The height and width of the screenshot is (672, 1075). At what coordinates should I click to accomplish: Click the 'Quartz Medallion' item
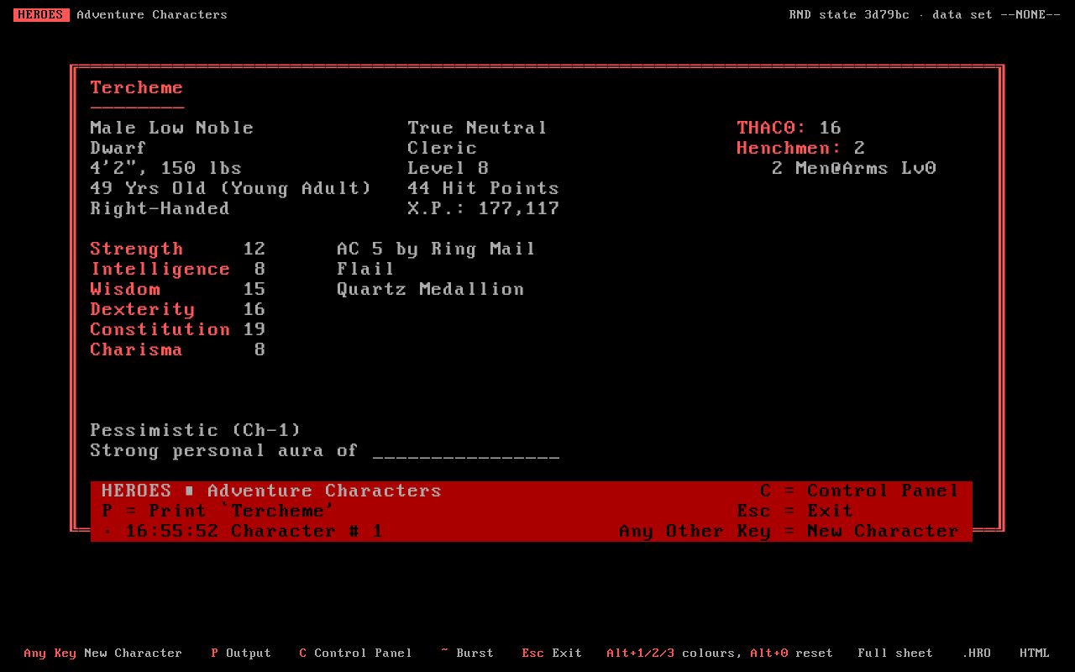[430, 289]
